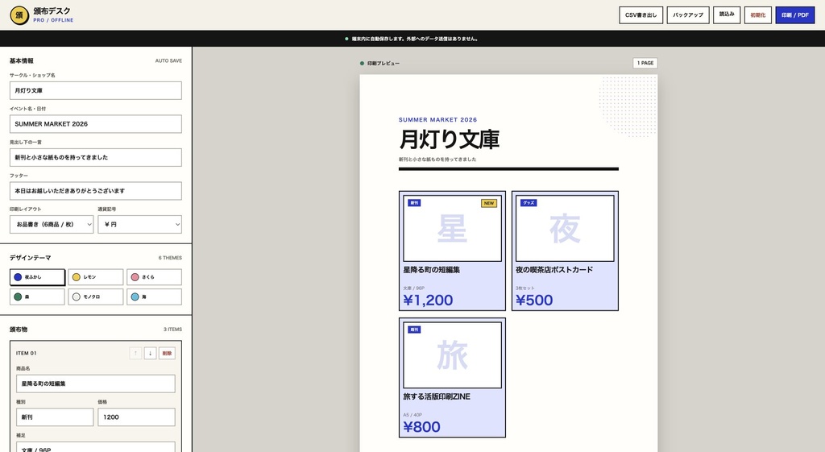Click the auto-save notice banner text
The height and width of the screenshot is (452, 825).
click(415, 39)
